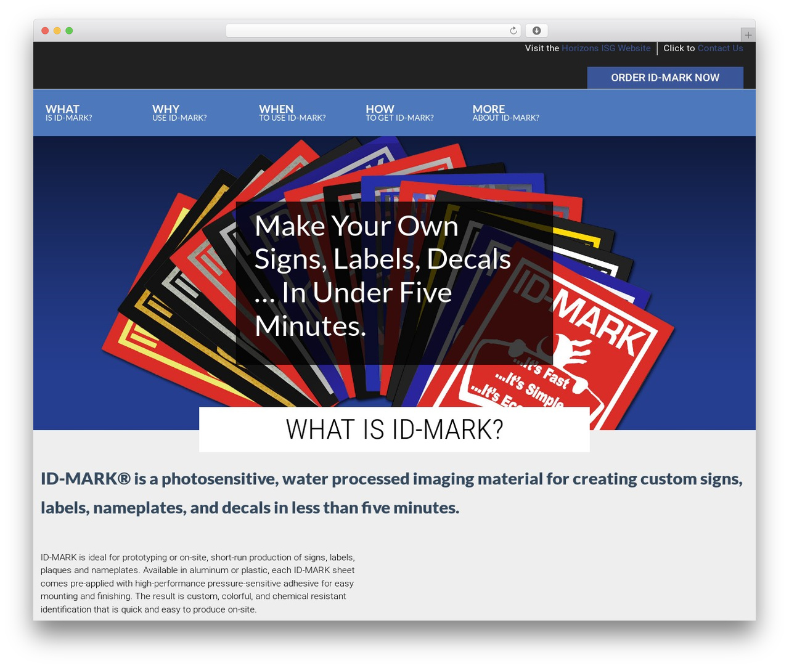
Task: Maximize the window with green button
Action: (69, 31)
